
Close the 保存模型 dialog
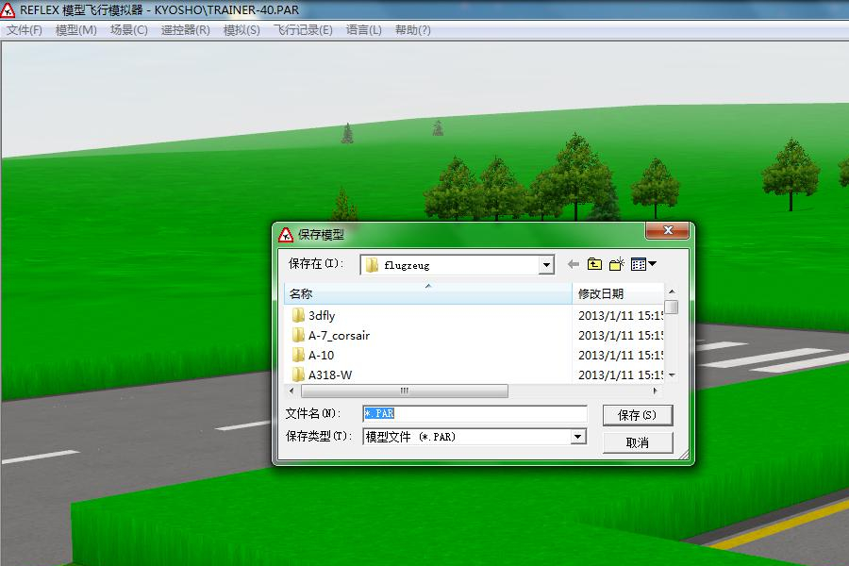668,230
